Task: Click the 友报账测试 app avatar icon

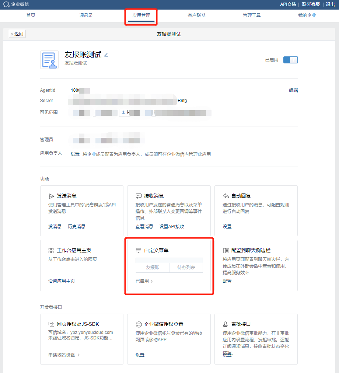Action: pos(49,60)
